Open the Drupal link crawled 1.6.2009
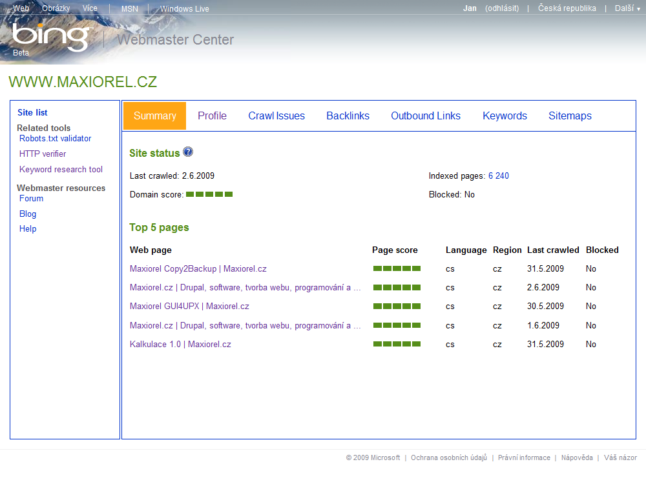 pos(245,325)
